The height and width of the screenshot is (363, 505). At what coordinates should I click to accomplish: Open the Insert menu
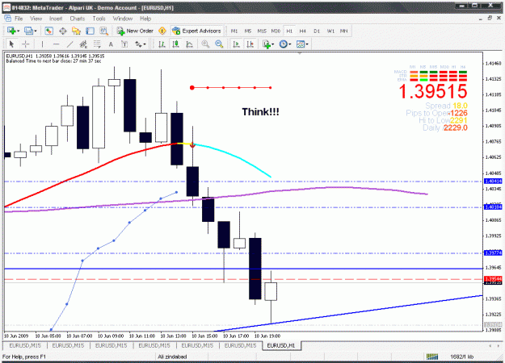(56, 19)
